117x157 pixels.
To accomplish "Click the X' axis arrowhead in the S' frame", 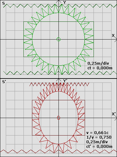I will pyautogui.click(x=116, y=118).
